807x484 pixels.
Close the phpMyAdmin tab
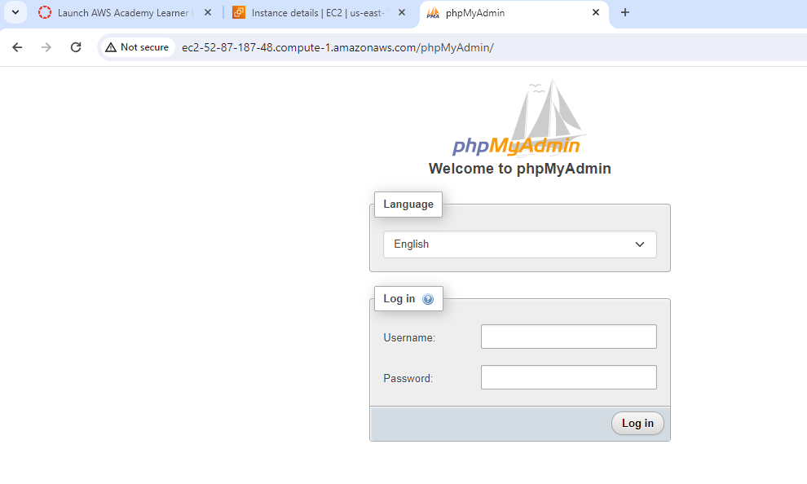596,13
